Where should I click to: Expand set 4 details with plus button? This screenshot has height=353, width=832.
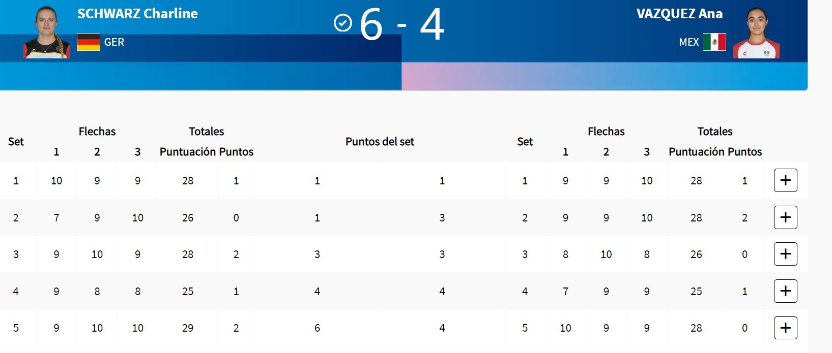(x=785, y=291)
